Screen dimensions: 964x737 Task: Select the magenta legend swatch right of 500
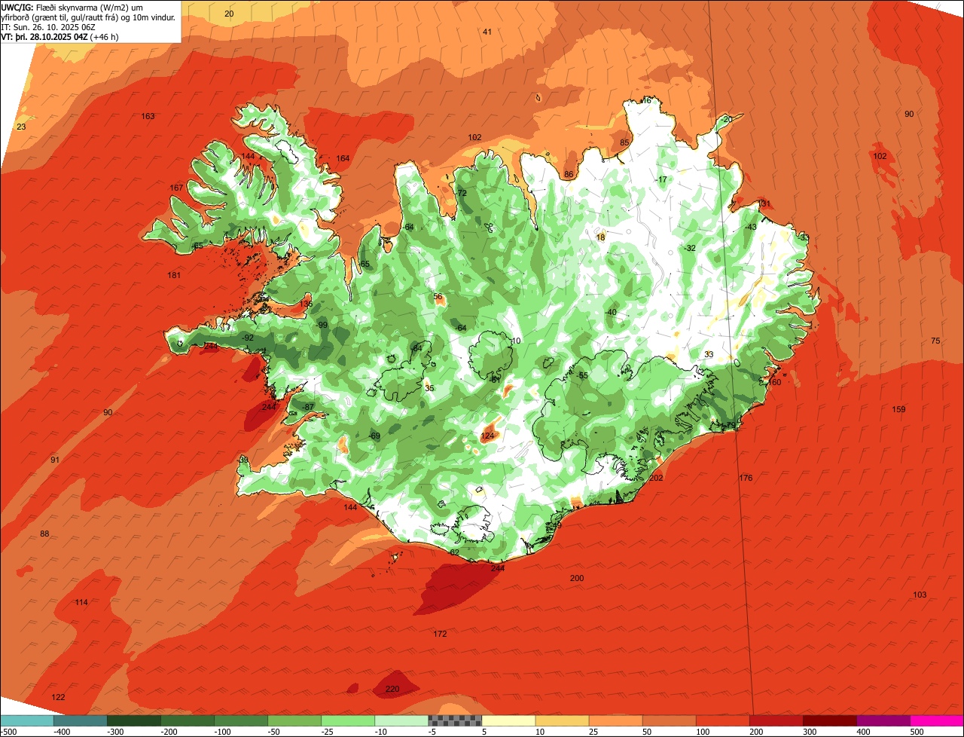[x=937, y=721]
